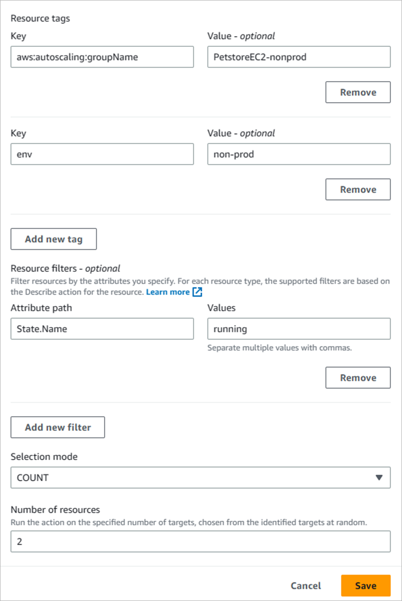This screenshot has height=601, width=402.
Task: Click the Add new tag button
Action: click(x=54, y=239)
